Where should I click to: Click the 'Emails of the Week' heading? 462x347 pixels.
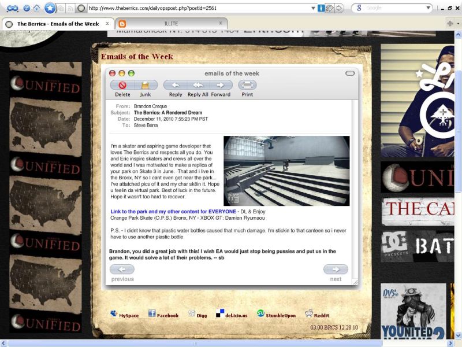pos(137,56)
